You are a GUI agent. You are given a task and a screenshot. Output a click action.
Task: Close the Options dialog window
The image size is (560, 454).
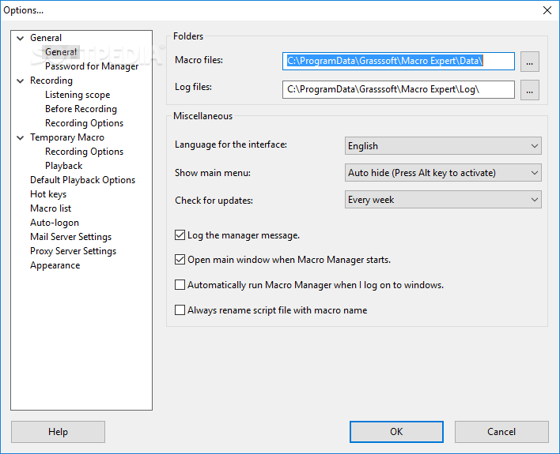pyautogui.click(x=547, y=10)
